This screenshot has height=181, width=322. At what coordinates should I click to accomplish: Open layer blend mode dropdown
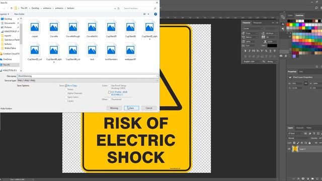(299, 138)
